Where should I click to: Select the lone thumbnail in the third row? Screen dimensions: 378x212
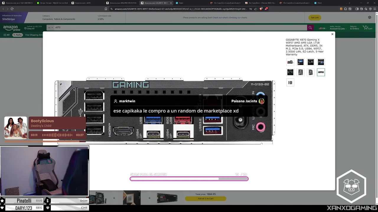coord(290,82)
